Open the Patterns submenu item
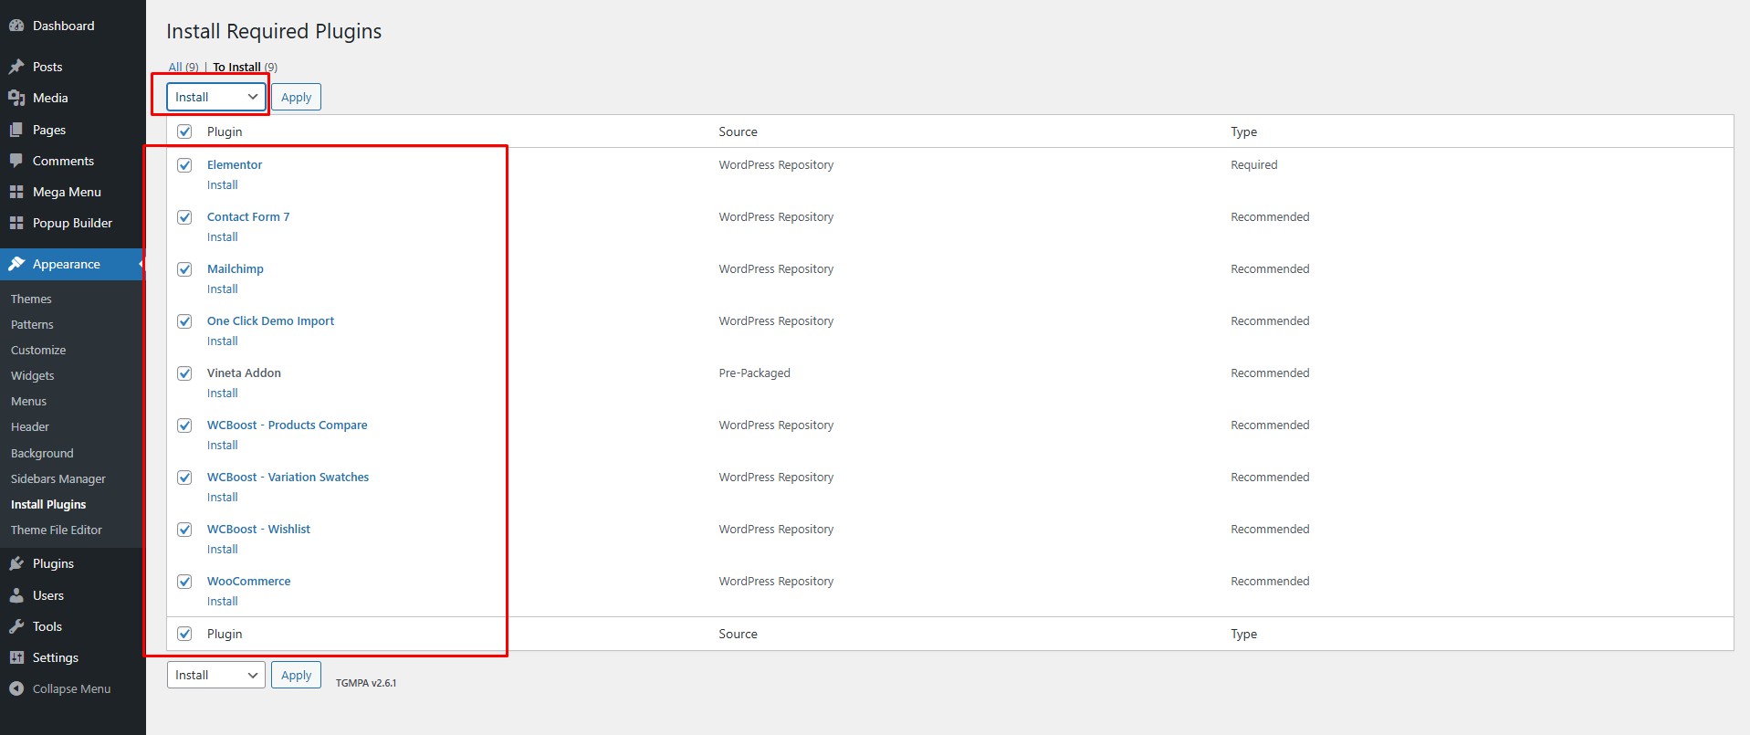 (32, 324)
